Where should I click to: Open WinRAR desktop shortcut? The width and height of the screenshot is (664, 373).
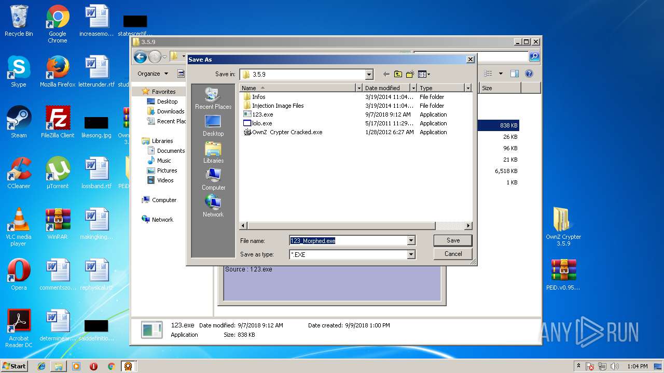[x=58, y=224]
